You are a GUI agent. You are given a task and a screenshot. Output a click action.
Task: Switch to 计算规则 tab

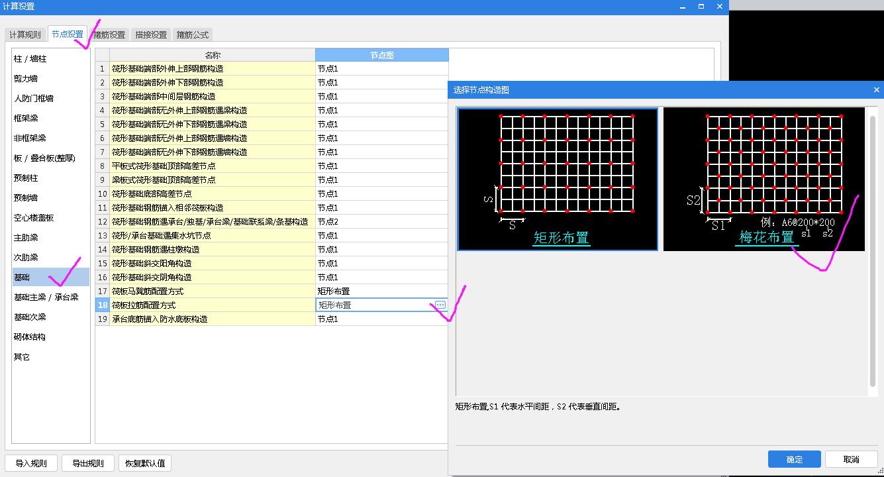click(25, 34)
